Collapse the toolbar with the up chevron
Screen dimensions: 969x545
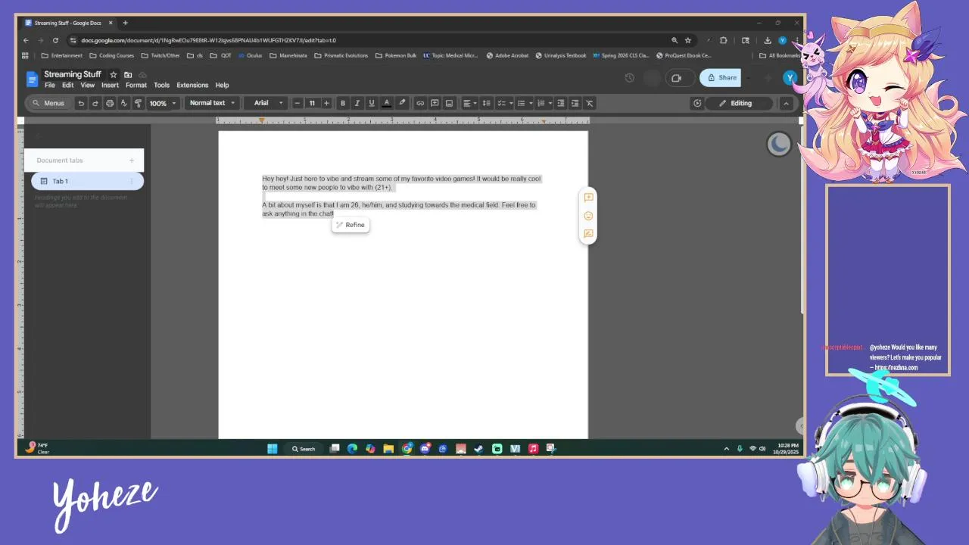(786, 103)
